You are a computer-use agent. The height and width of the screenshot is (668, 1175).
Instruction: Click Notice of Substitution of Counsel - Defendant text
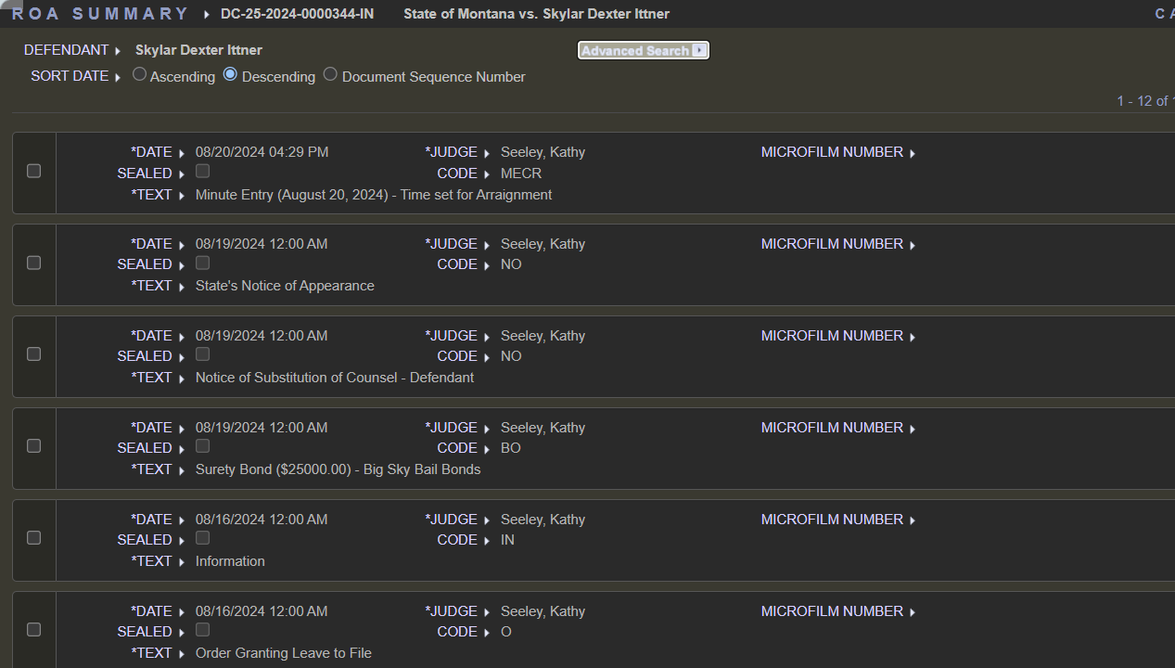(x=335, y=378)
